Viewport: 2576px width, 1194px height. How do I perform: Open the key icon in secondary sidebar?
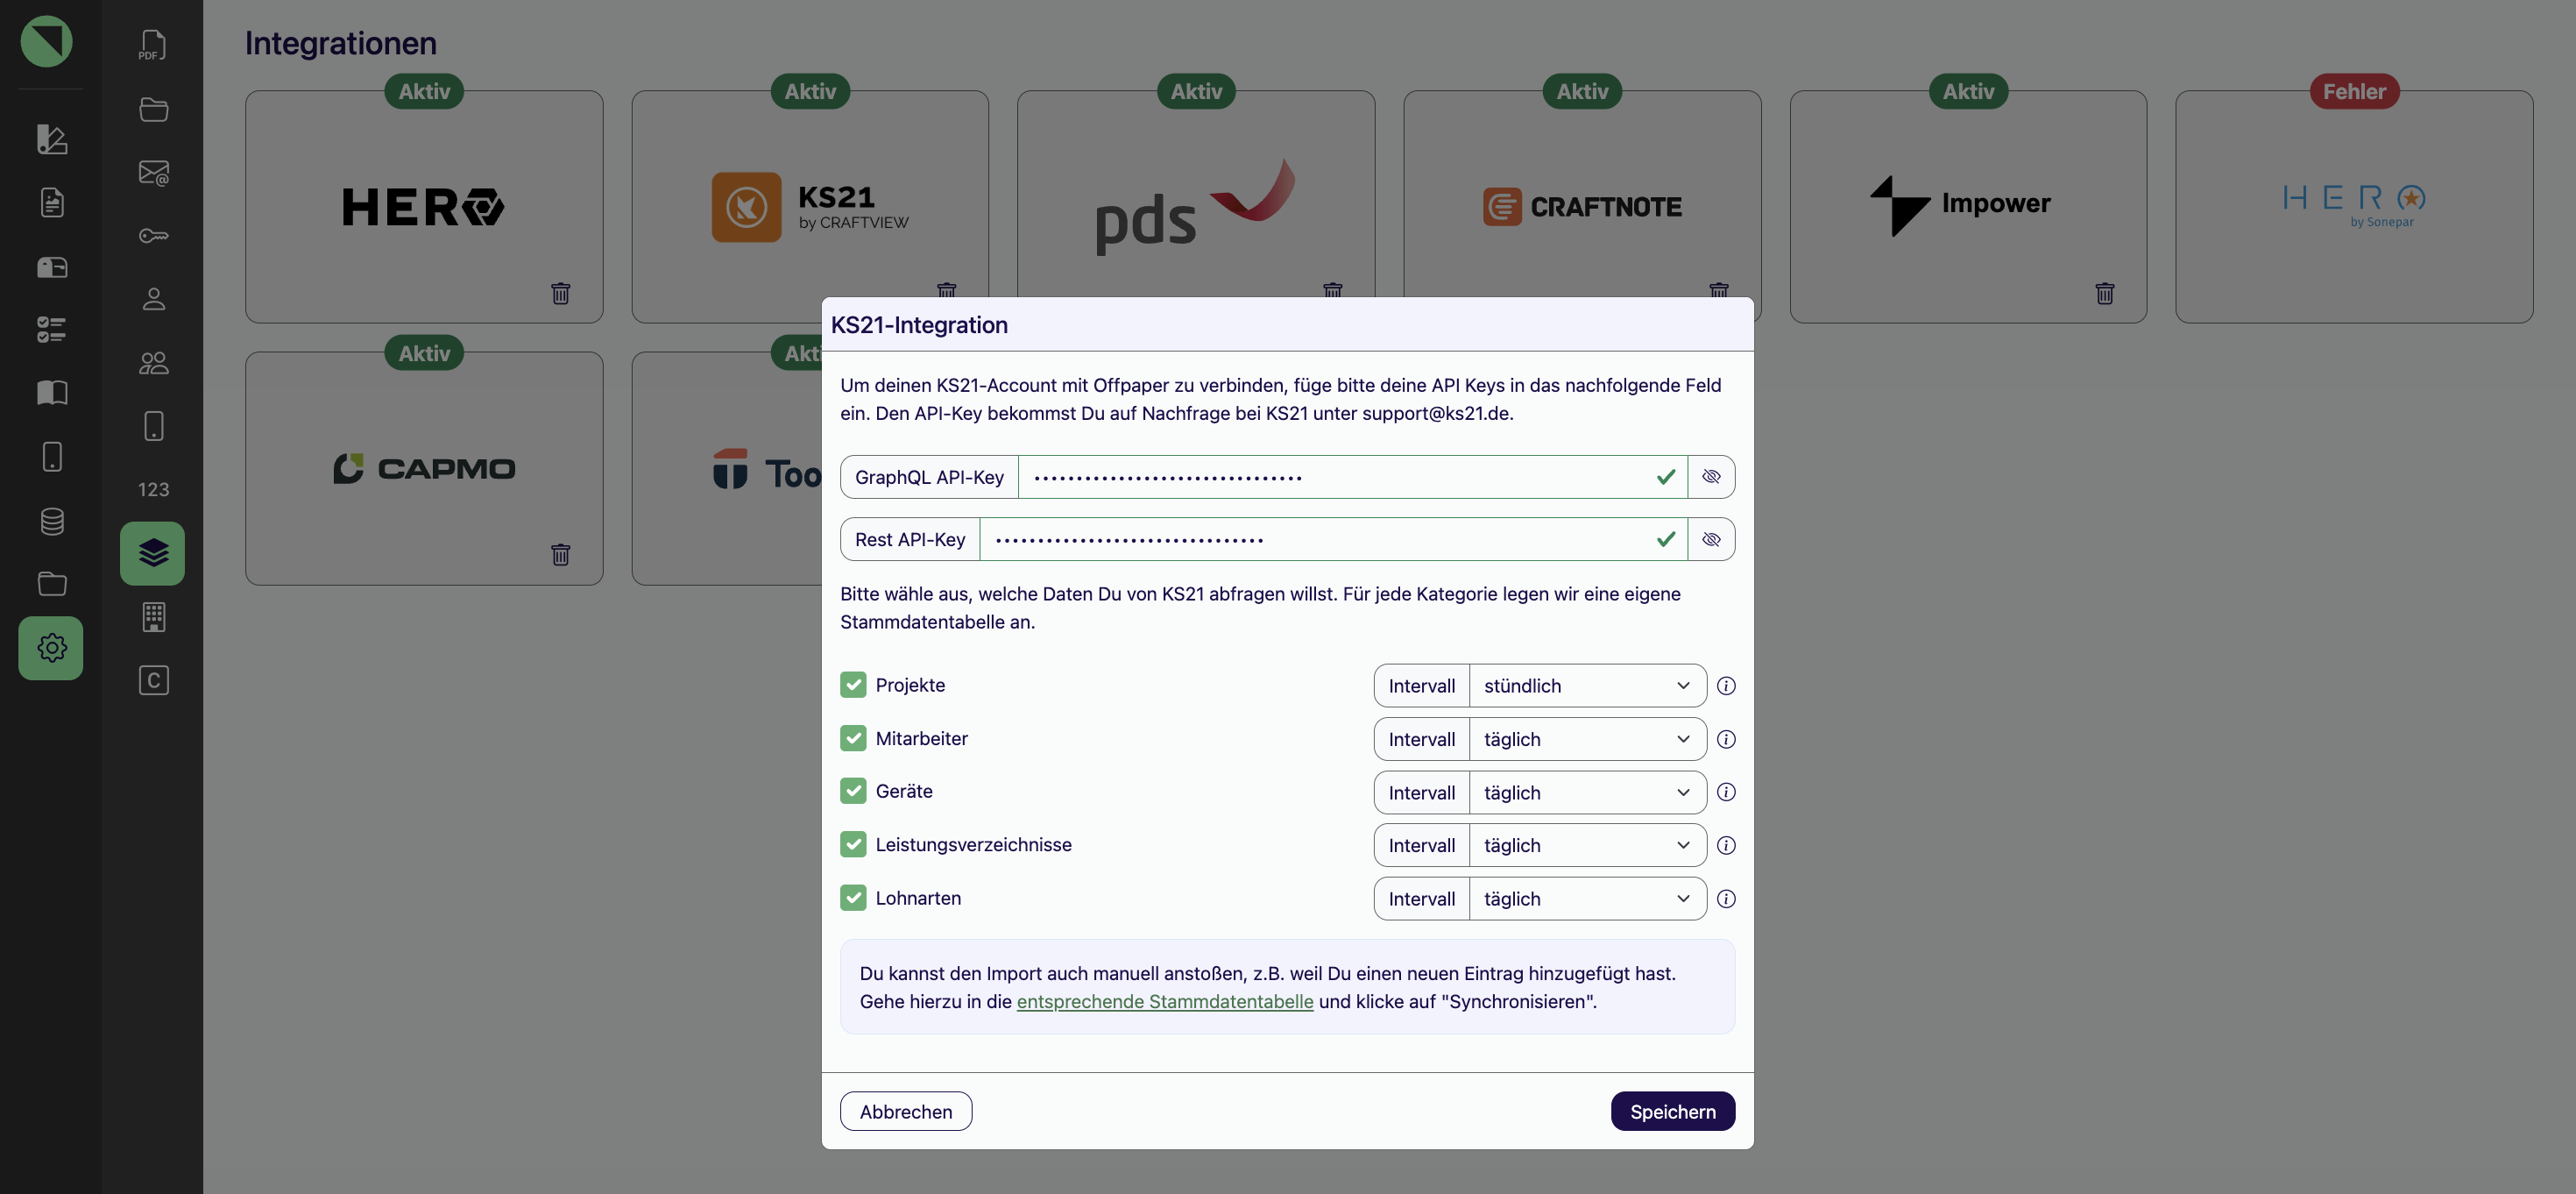point(153,236)
